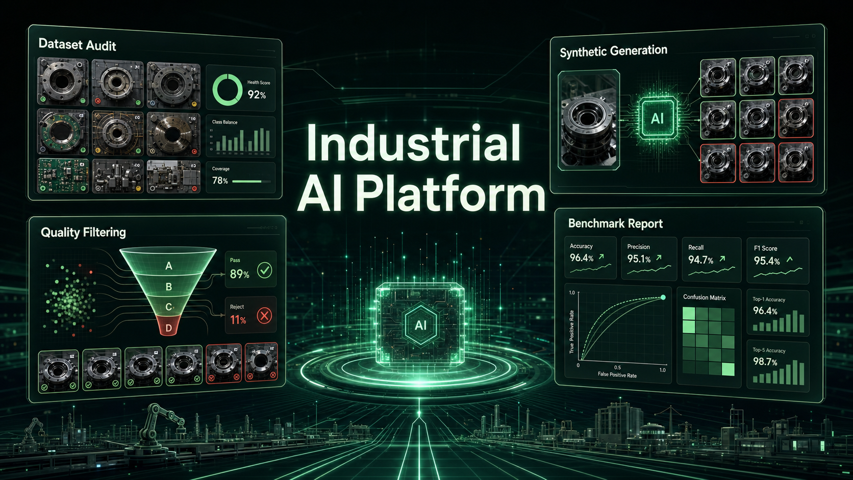Click the AI processor chip in Synthetic Generation

[x=657, y=118]
